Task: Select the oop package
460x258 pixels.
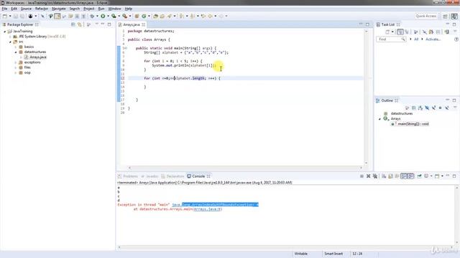Action: coord(27,72)
